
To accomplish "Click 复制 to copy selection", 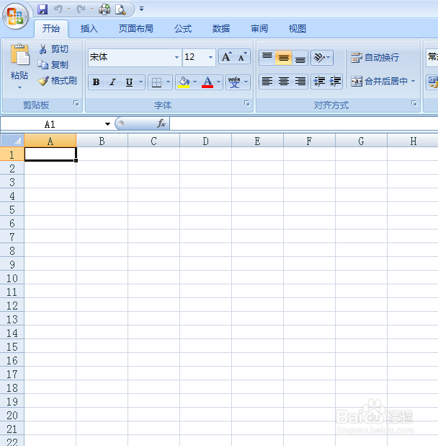I will tap(53, 65).
